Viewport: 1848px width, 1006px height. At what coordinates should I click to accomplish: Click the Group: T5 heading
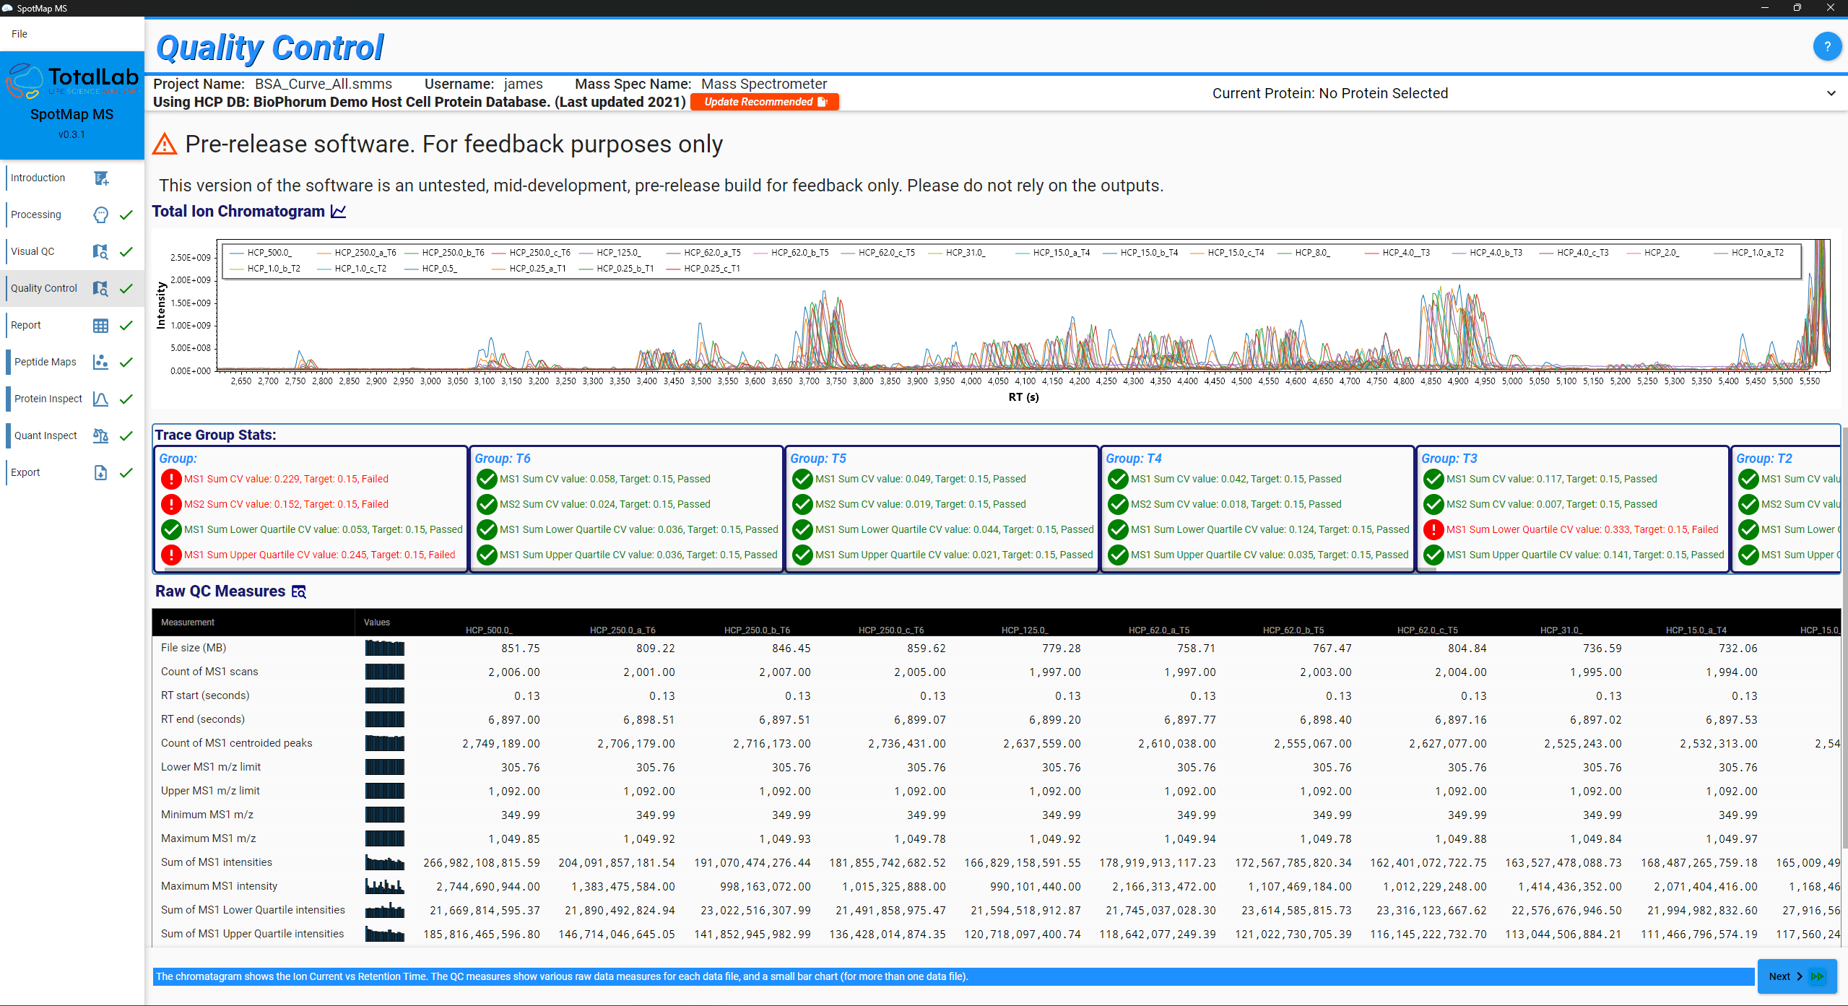[x=818, y=459]
